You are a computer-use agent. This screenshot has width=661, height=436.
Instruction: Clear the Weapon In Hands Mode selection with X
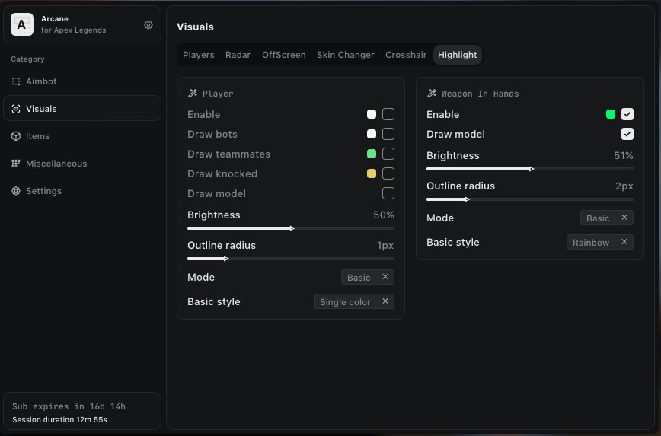(624, 218)
